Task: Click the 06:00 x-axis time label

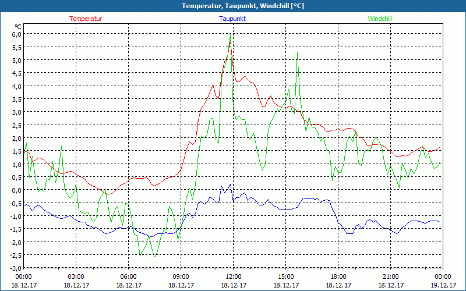Action: [128, 276]
